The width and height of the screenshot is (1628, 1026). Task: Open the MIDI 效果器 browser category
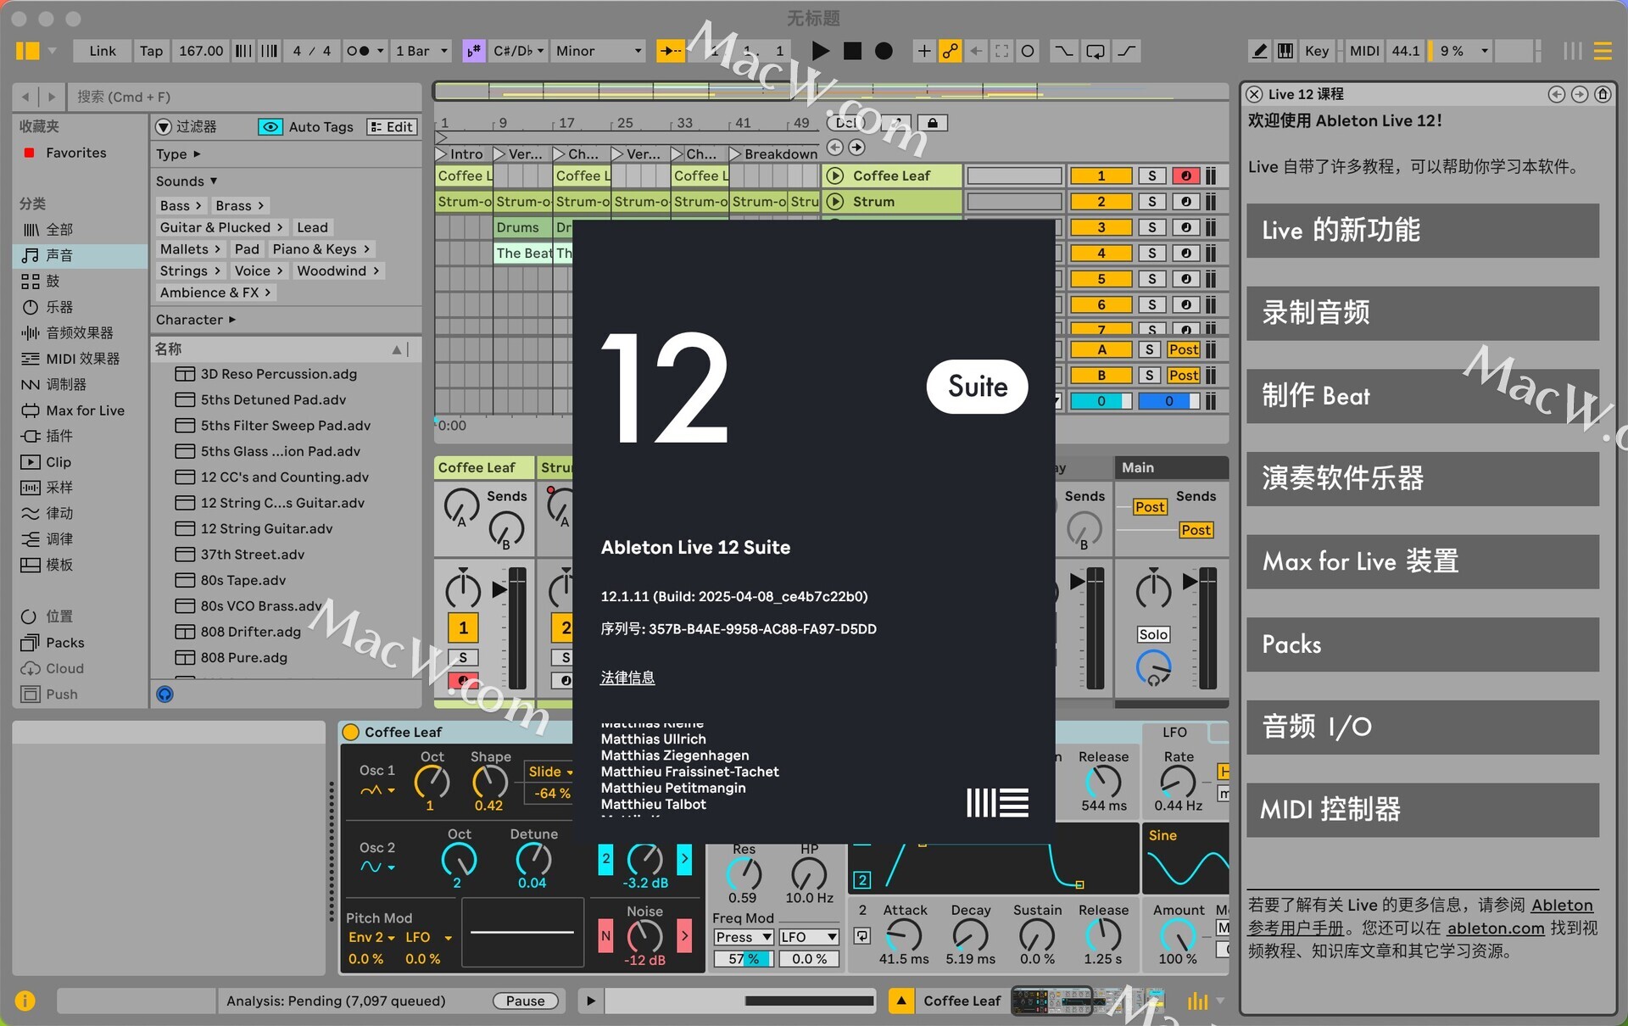pyautogui.click(x=81, y=359)
